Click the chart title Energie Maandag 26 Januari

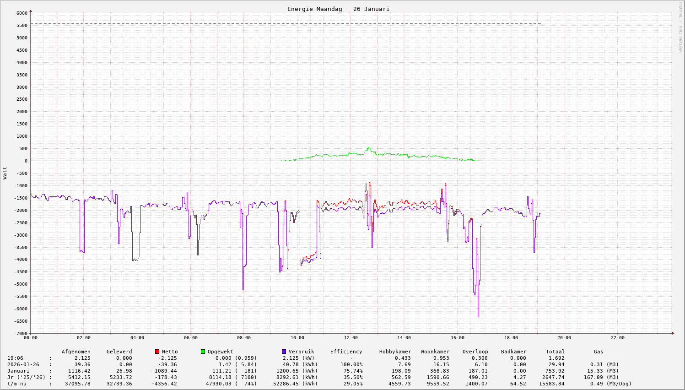click(338, 9)
